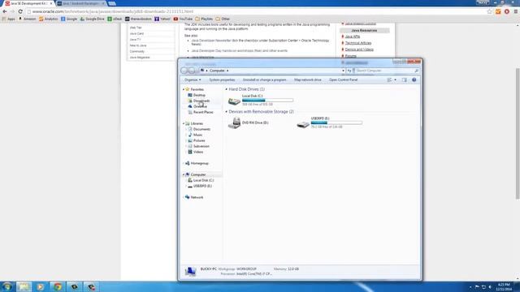Click the Chrome URL address bar
Image resolution: width=520 pixels, height=292 pixels.
pos(257,11)
